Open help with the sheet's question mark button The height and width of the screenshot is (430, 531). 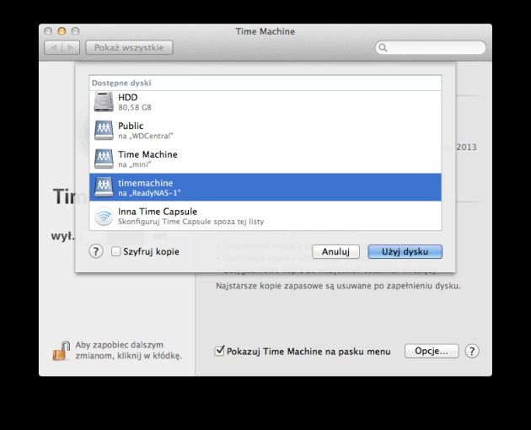(96, 251)
